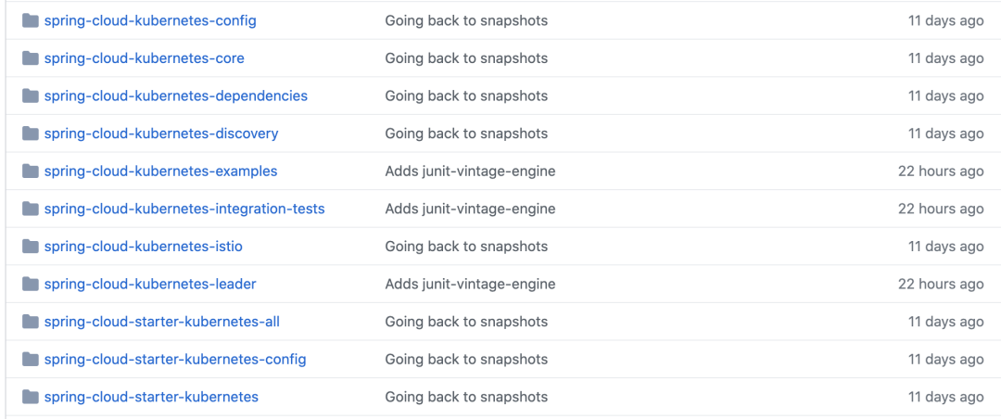The height and width of the screenshot is (419, 1001).
Task: Open the spring-cloud-starter-kubernetes folder link
Action: coord(151,397)
